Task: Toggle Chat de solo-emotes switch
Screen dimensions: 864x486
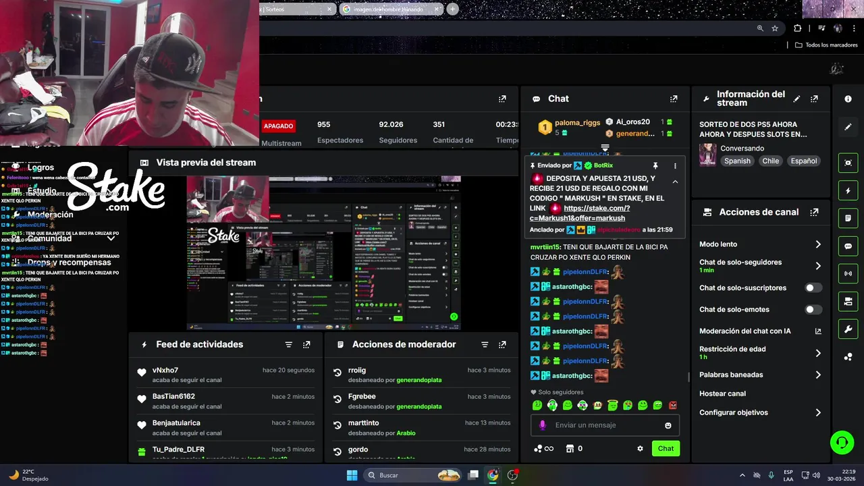Action: tap(813, 309)
